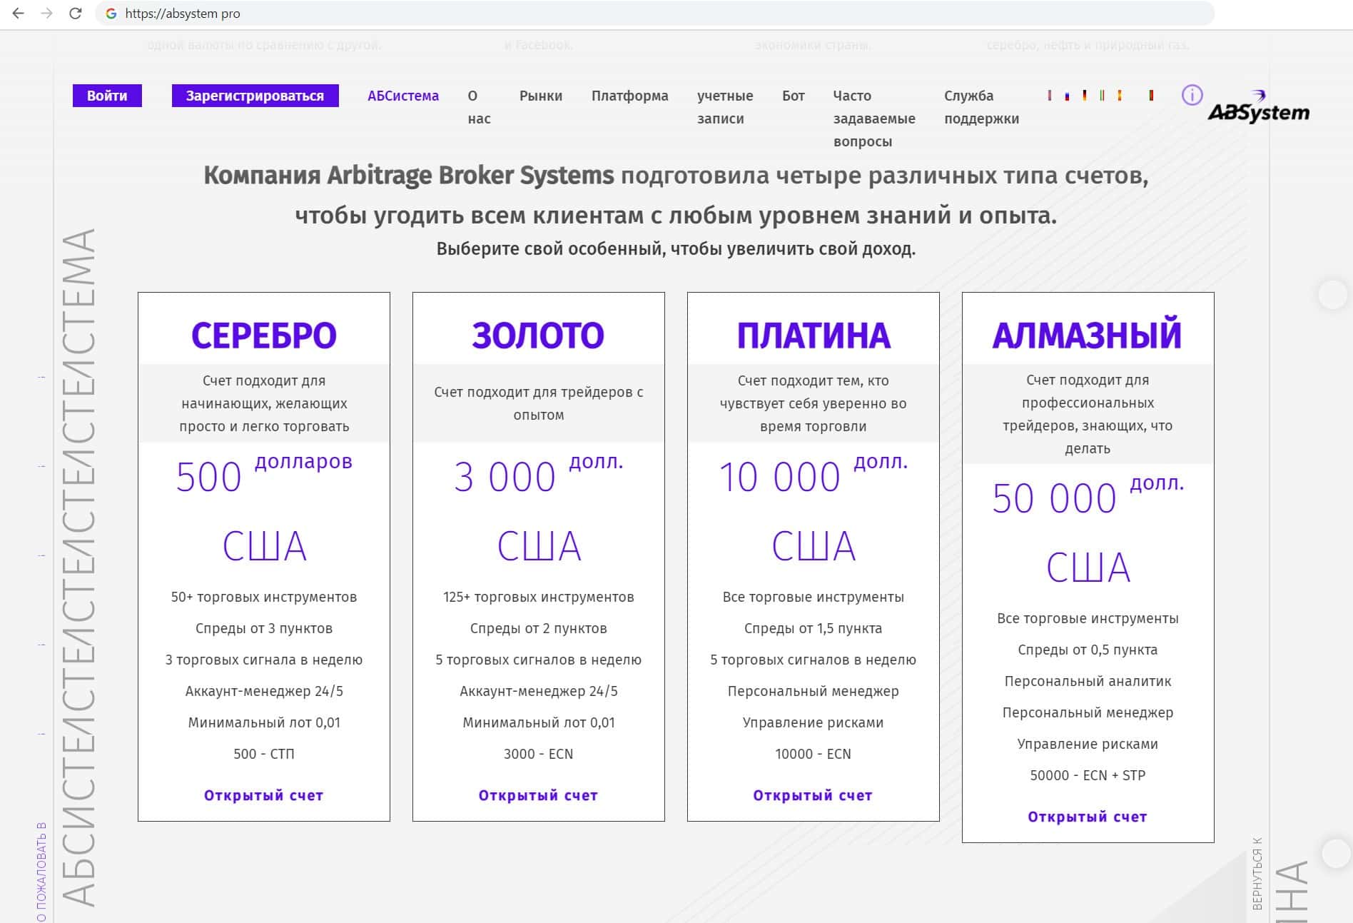Click the Google icon in address bar
Screen dimensions: 1353x923
[x=111, y=14]
